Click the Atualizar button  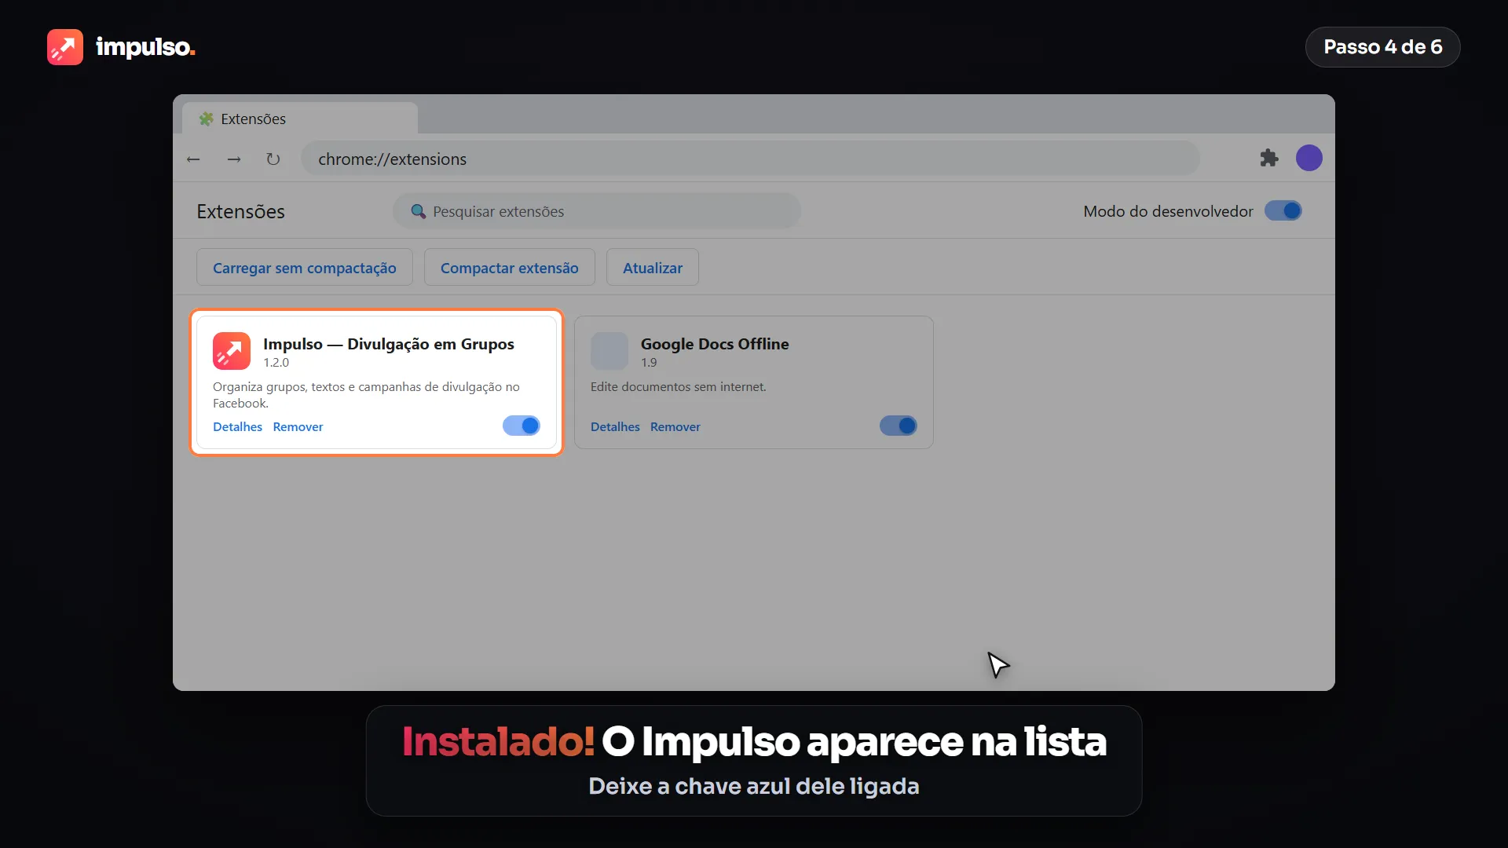(x=653, y=268)
